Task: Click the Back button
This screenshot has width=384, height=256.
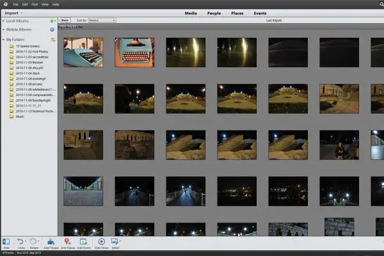Action: click(x=65, y=20)
